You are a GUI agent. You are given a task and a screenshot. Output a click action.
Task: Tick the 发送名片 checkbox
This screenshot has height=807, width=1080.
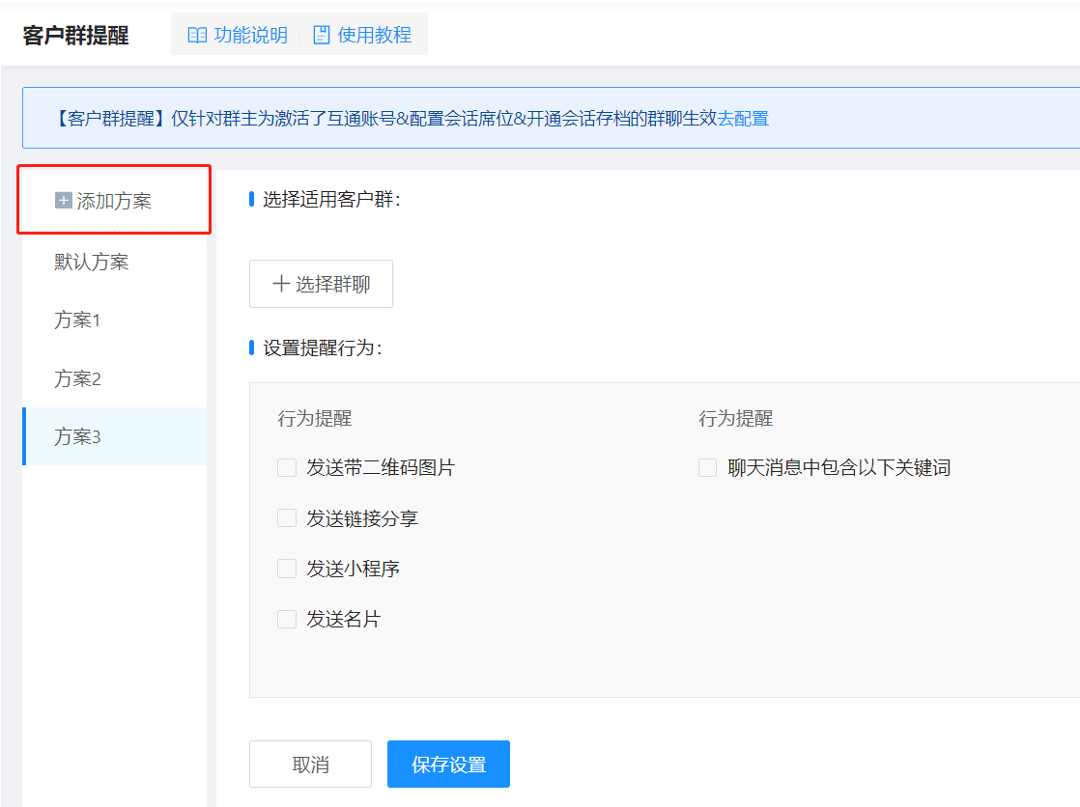(287, 619)
